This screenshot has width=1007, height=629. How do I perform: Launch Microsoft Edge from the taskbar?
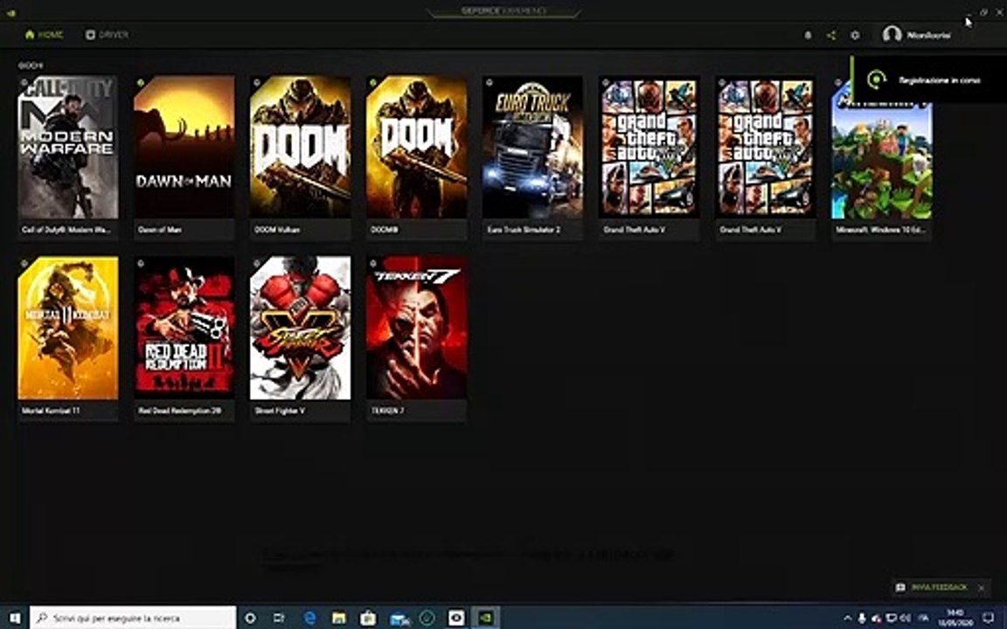pyautogui.click(x=309, y=618)
